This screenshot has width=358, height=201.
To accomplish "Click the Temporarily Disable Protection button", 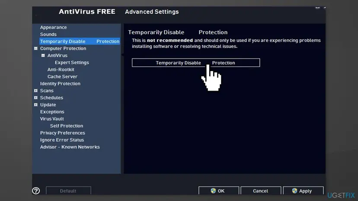I will click(x=196, y=63).
